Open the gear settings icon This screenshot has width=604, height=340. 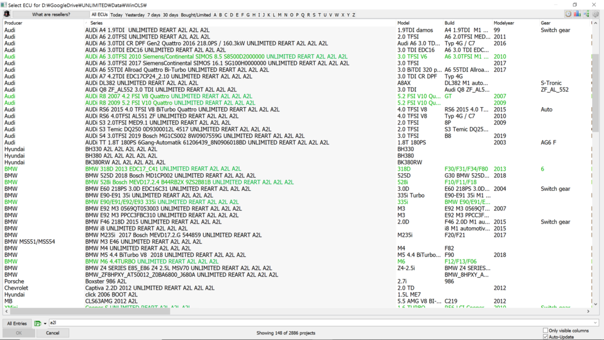[596, 14]
